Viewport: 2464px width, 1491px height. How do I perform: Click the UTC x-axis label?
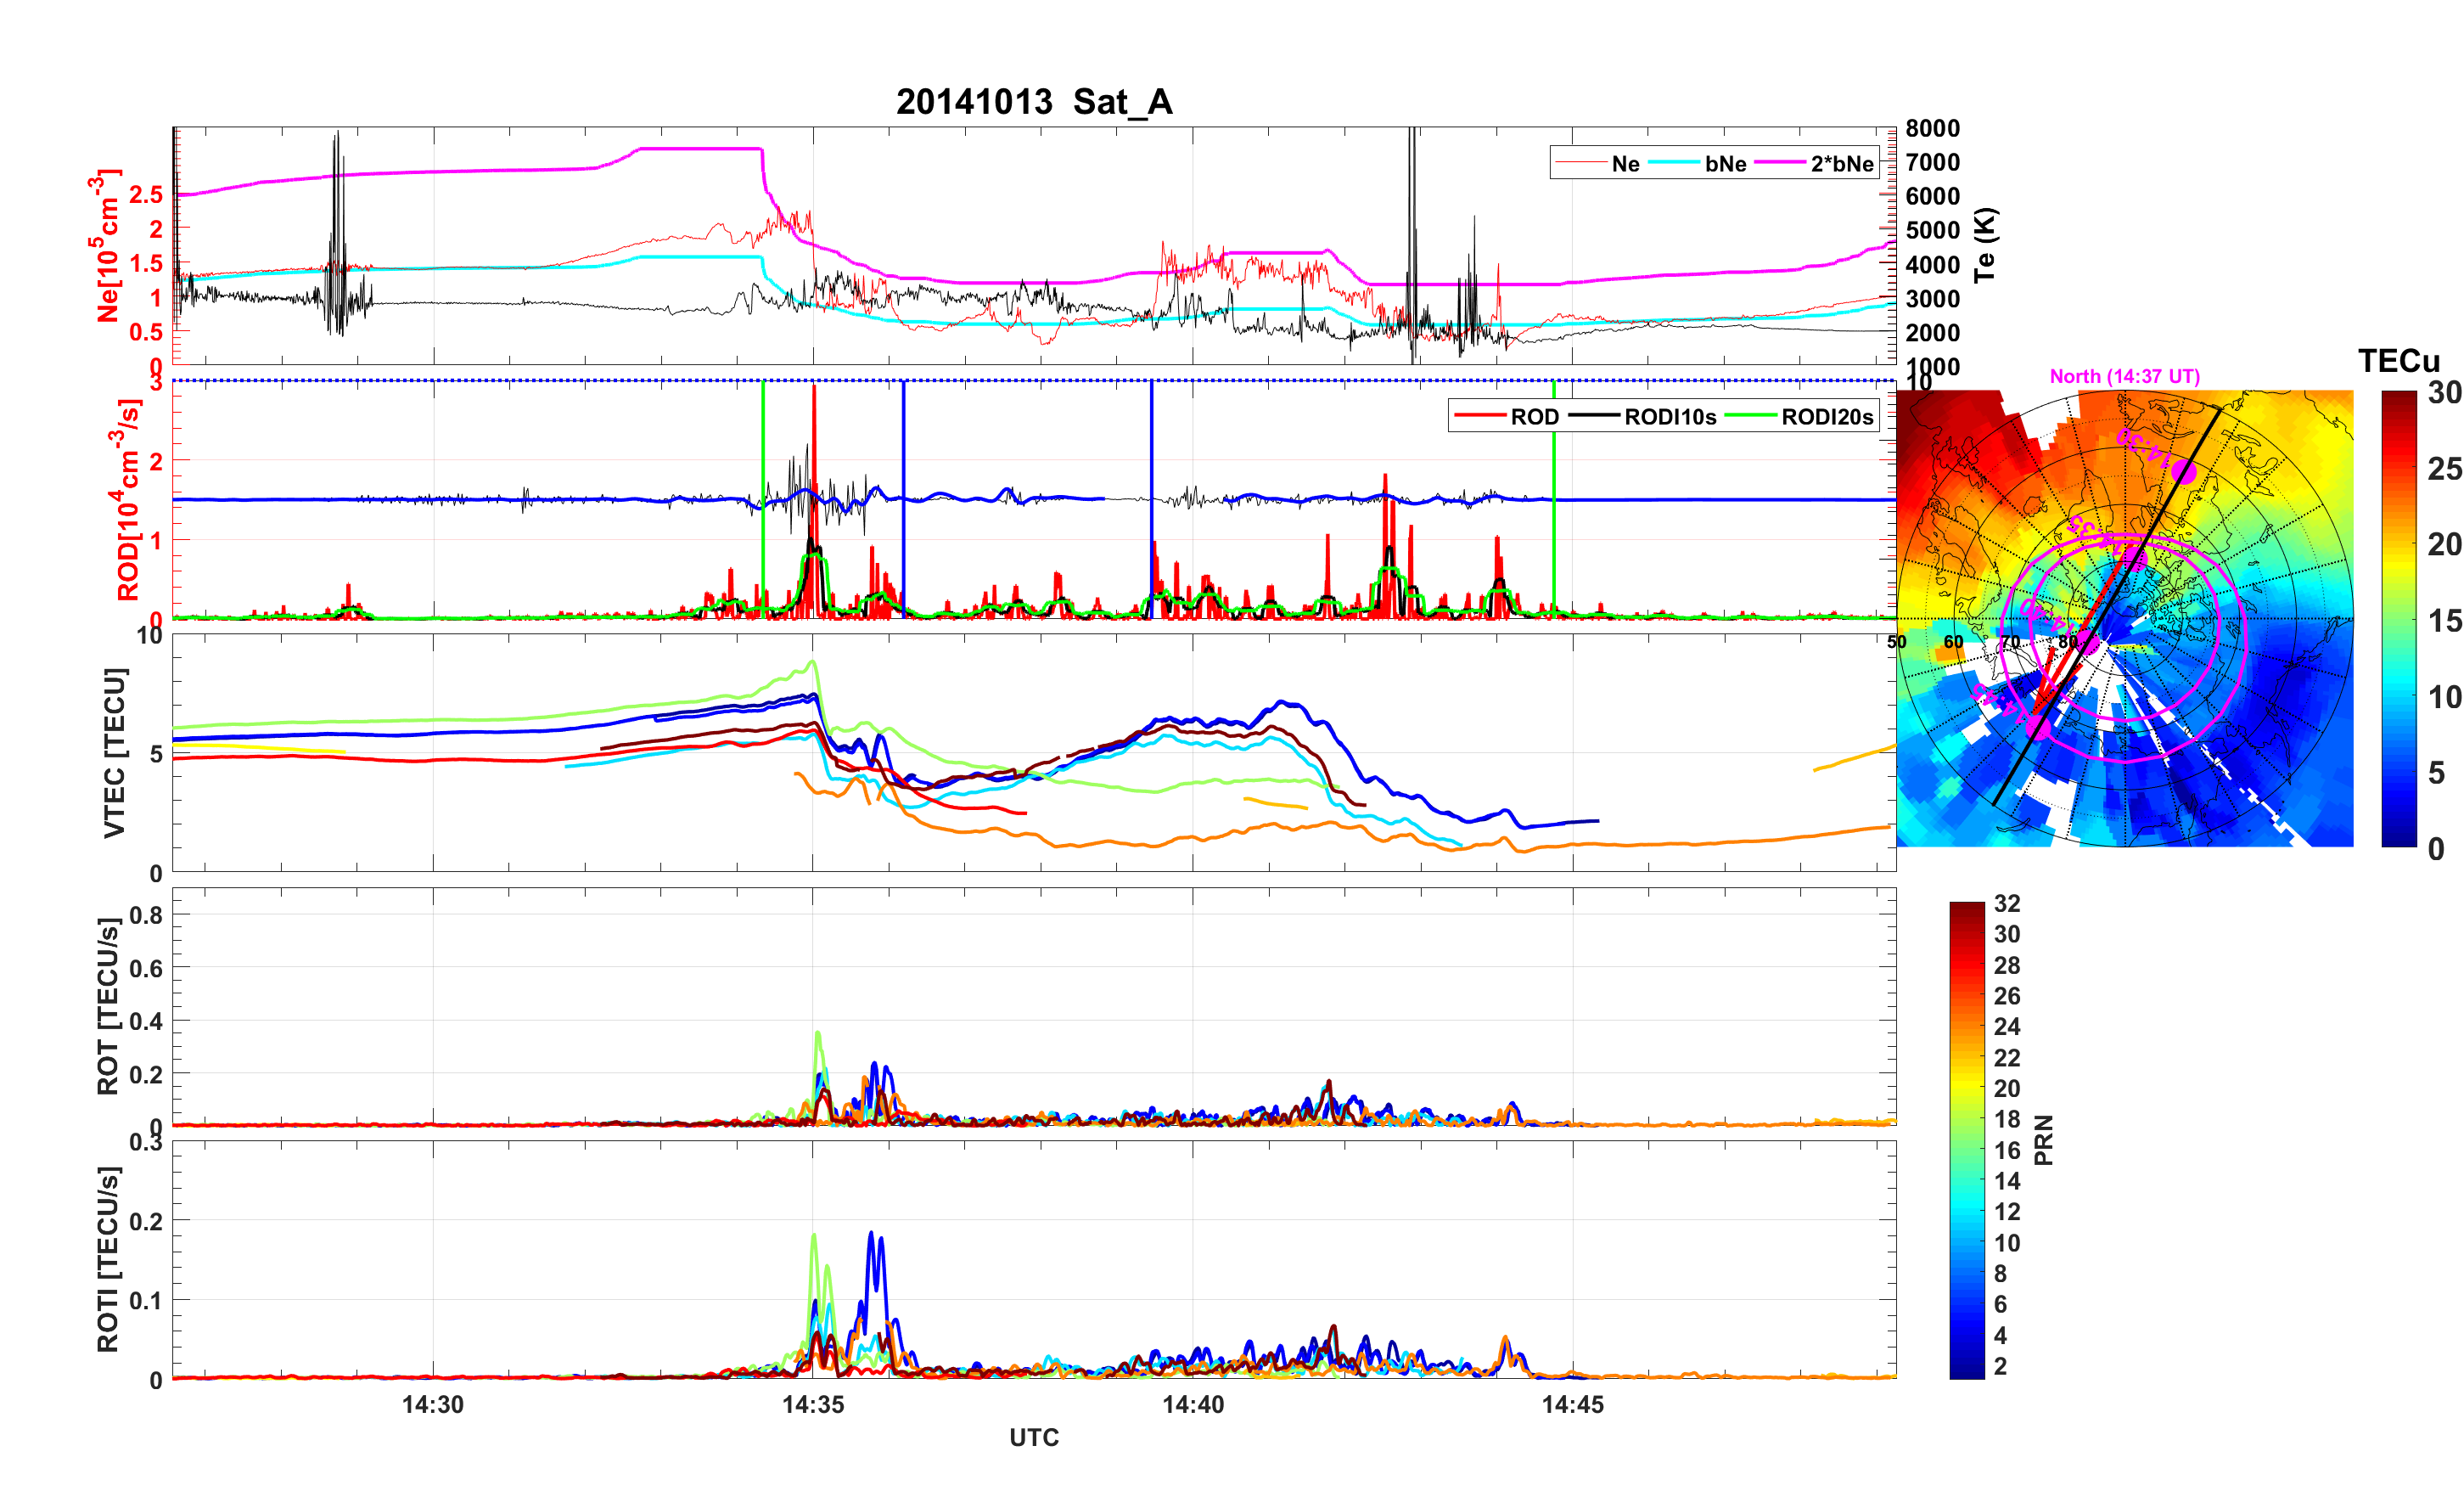coord(1034,1438)
